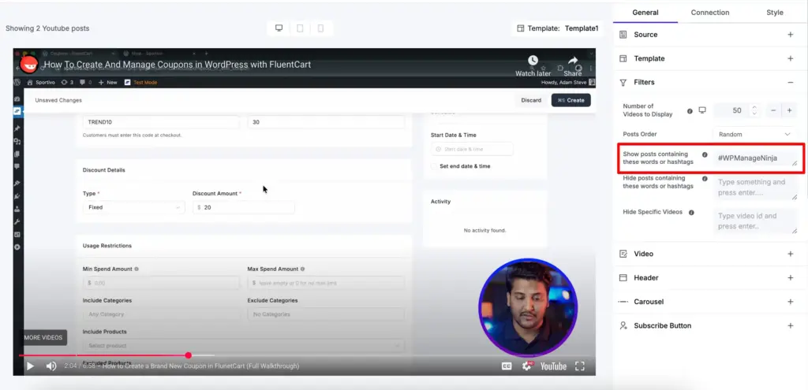Image resolution: width=808 pixels, height=390 pixels.
Task: Click the Source section icon
Action: 623,35
